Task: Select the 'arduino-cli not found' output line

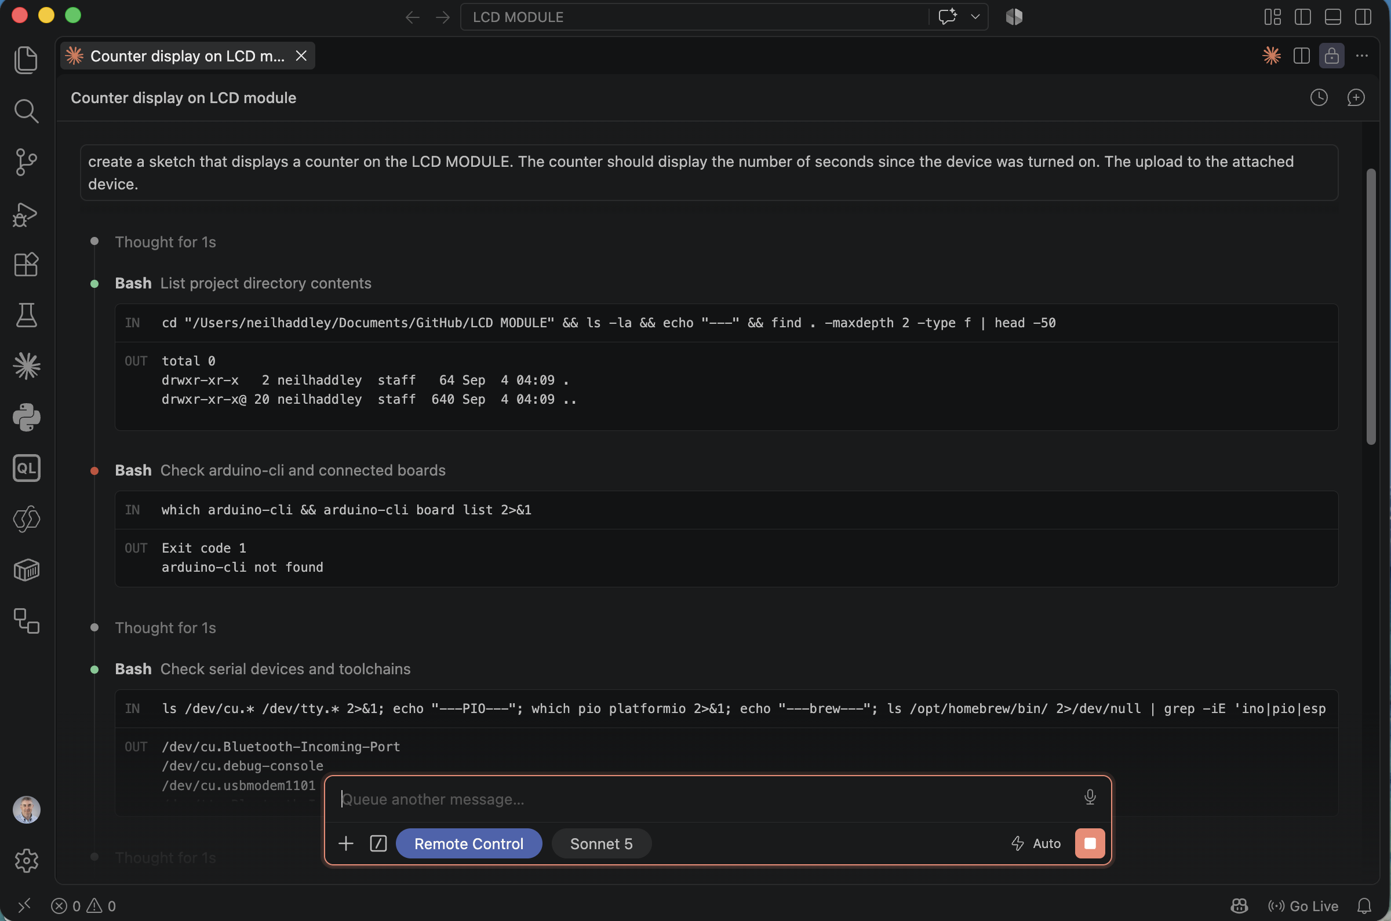Action: [242, 568]
